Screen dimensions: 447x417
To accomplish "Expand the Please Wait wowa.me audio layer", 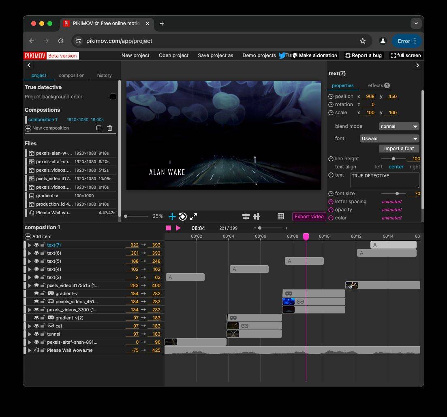I will (29, 350).
